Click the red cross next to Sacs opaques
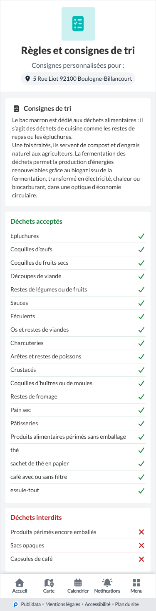The width and height of the screenshot is (156, 611). tap(141, 545)
